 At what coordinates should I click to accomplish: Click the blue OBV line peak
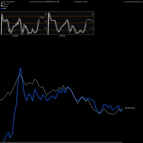coord(20,68)
